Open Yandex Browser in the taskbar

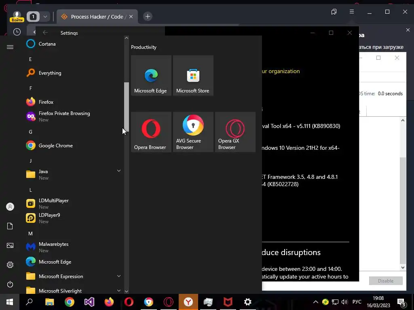(x=188, y=302)
